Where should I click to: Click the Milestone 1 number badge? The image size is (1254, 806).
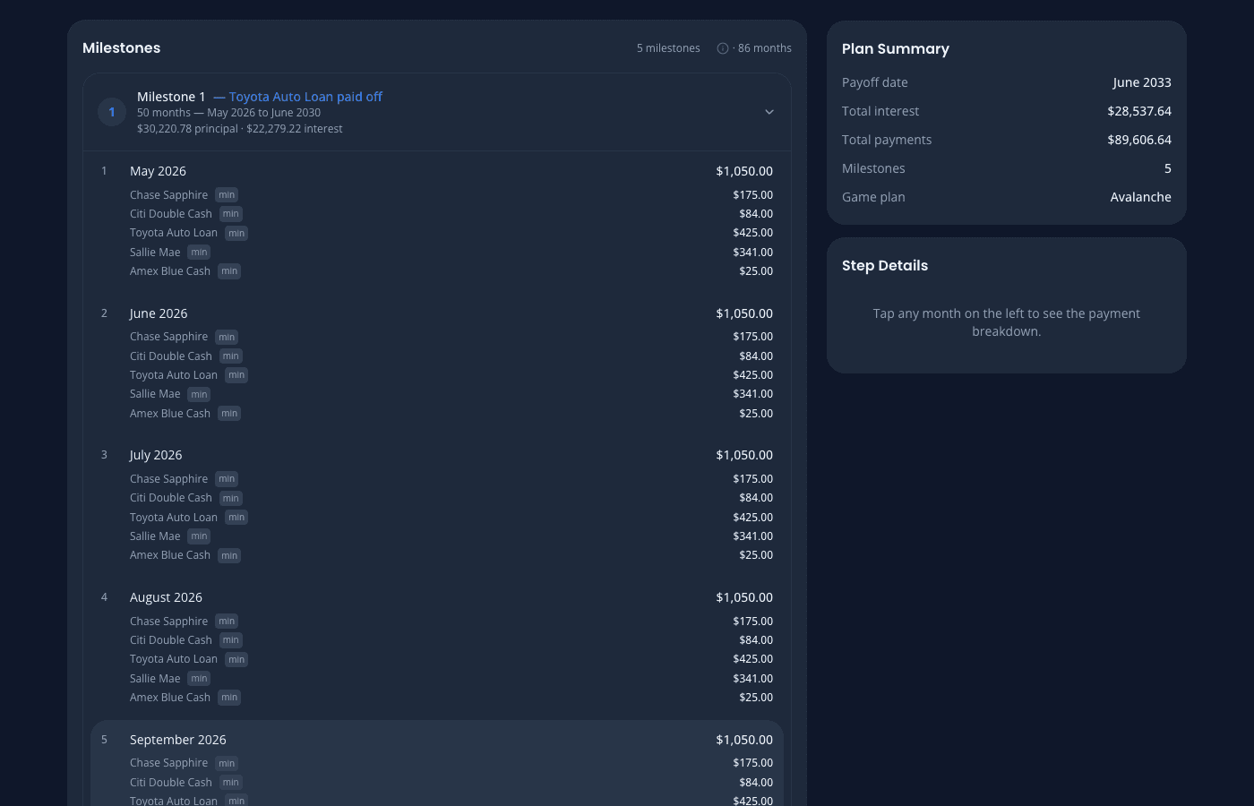pyautogui.click(x=111, y=111)
